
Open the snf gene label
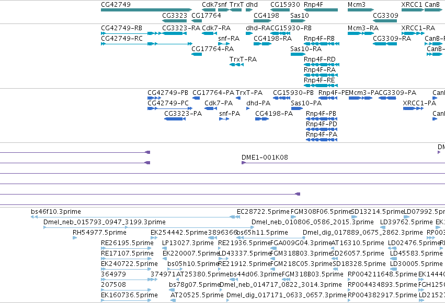(x=223, y=5)
